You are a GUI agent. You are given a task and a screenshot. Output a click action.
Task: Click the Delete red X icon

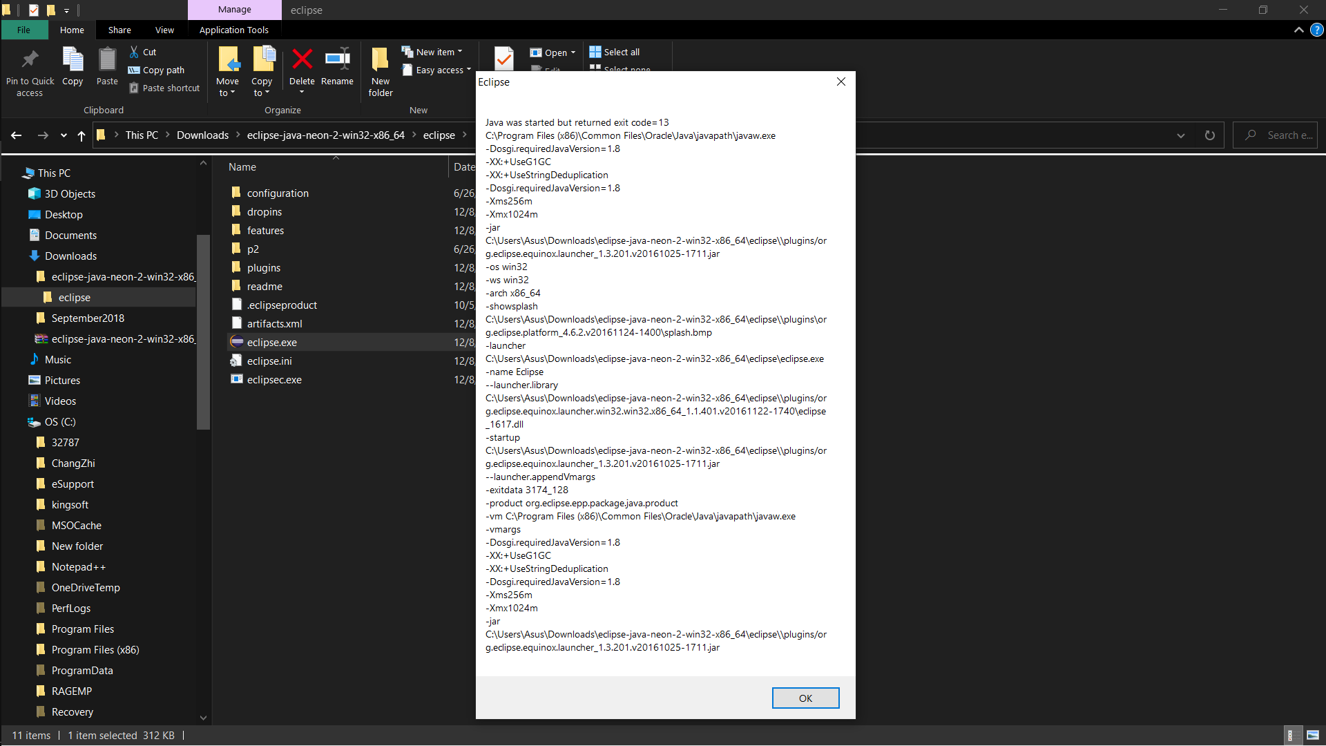point(302,60)
